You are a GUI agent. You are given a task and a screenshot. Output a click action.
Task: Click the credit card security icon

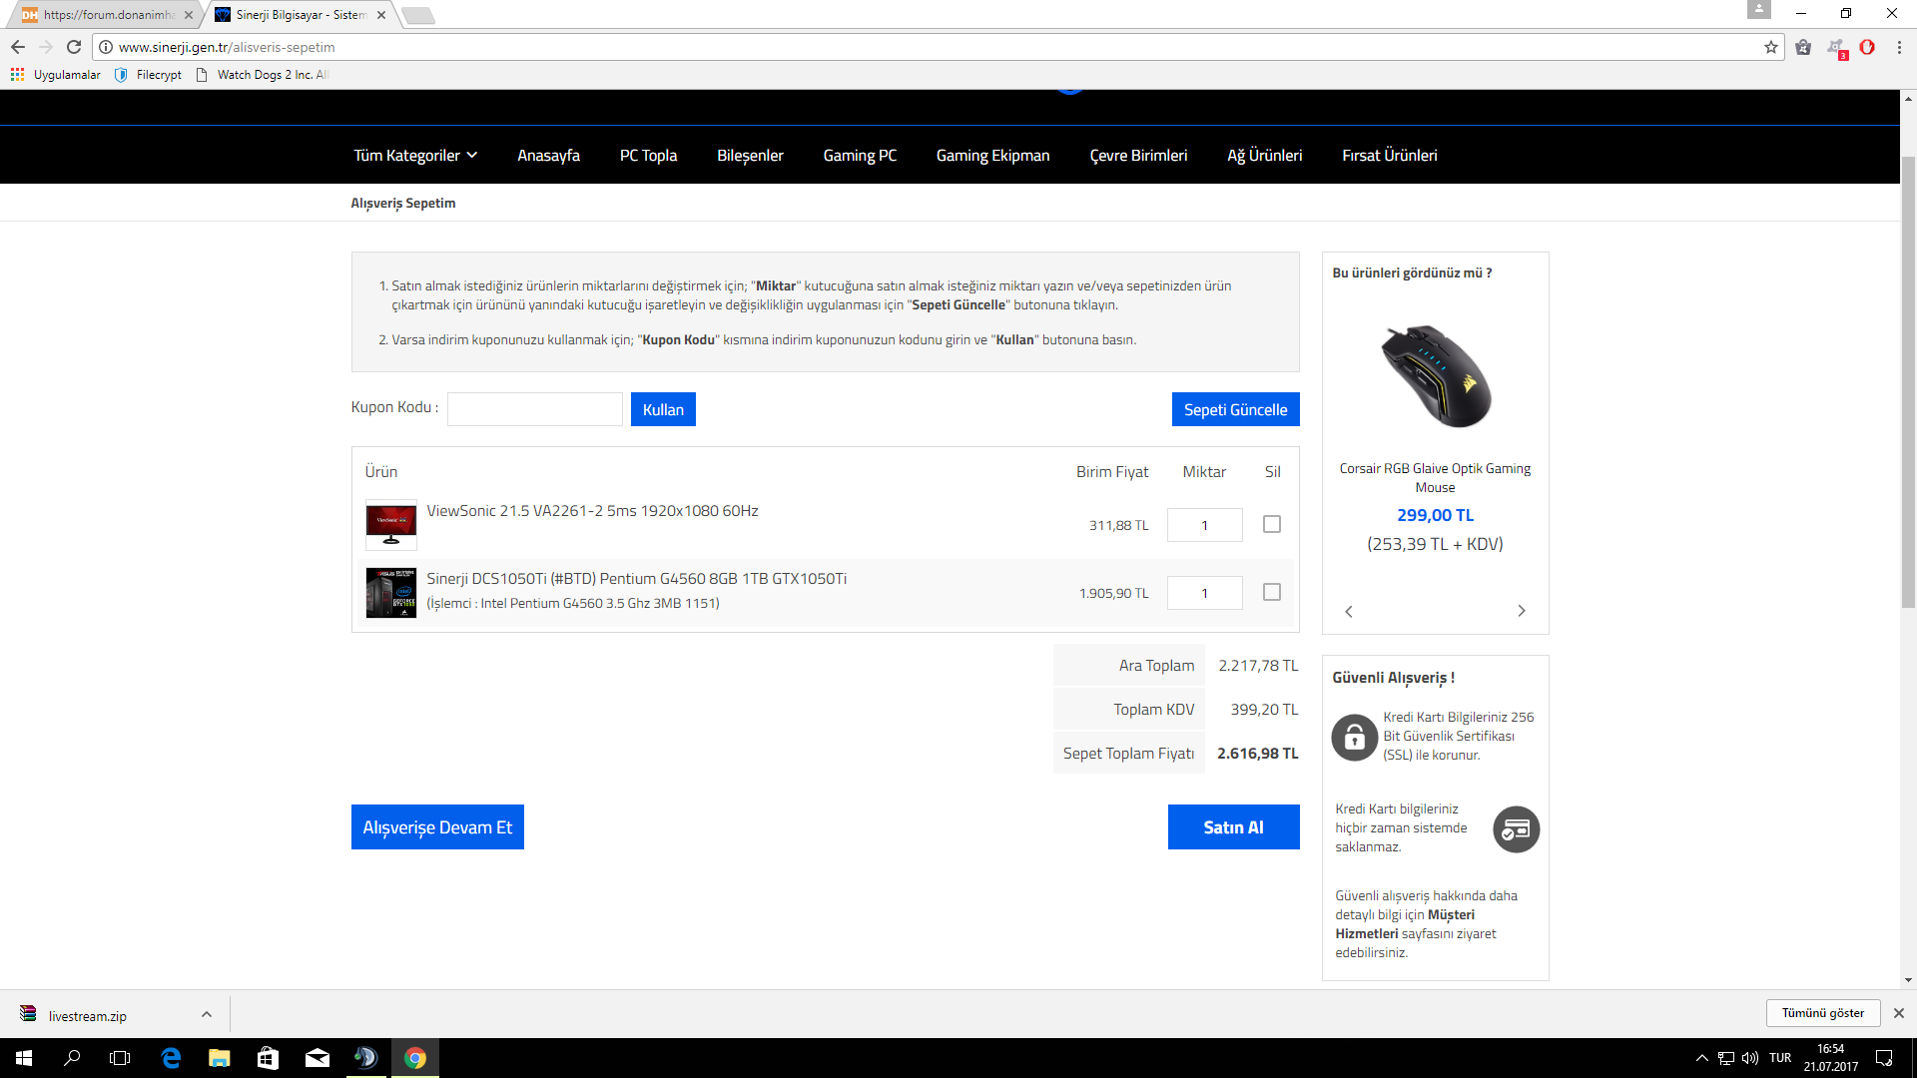click(x=1516, y=828)
